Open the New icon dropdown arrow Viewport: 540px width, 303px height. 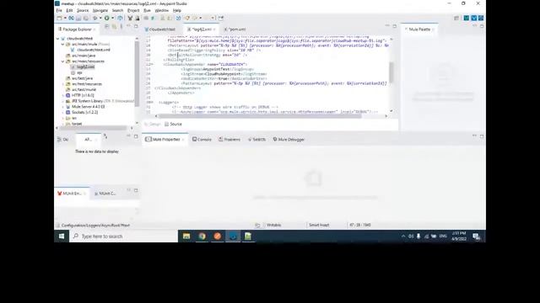point(65,18)
